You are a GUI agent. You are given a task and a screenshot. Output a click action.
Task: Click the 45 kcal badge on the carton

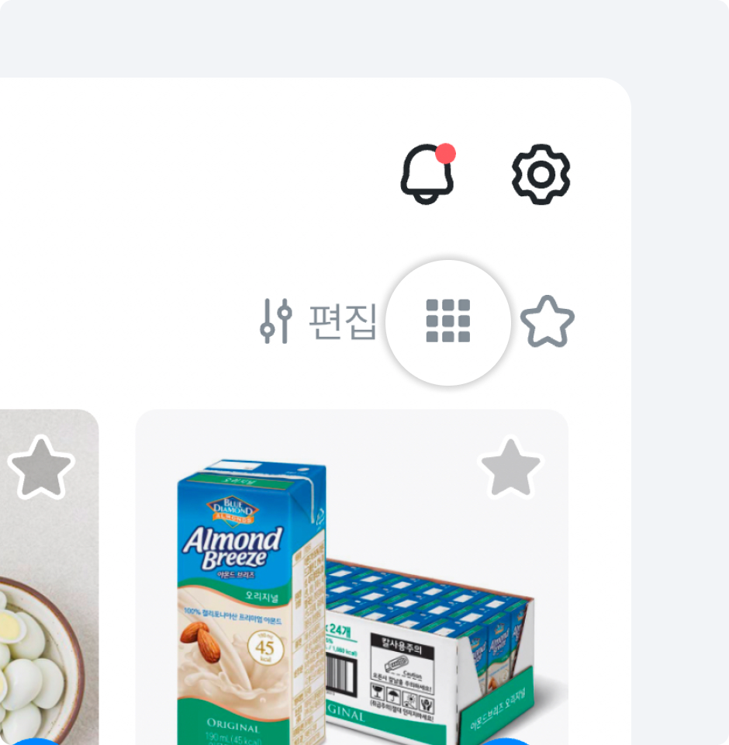point(265,647)
